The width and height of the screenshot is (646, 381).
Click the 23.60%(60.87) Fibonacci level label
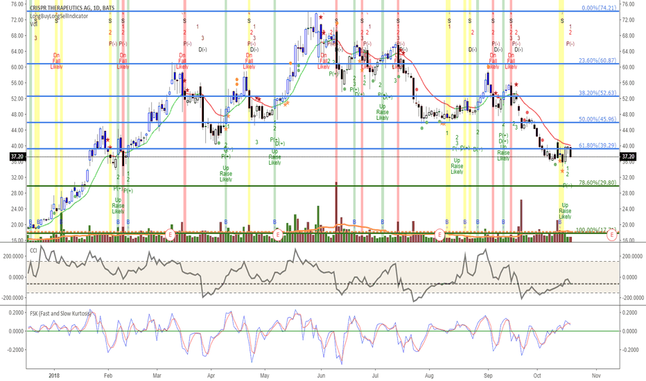(x=597, y=60)
